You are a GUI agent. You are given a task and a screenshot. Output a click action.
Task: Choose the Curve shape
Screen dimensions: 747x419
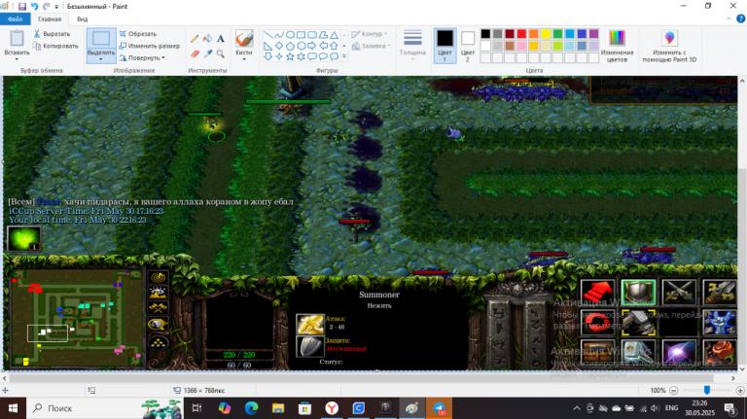[279, 35]
